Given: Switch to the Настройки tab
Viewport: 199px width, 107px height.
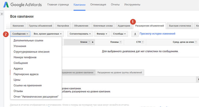Looking at the screenshot, I should click(x=63, y=26).
